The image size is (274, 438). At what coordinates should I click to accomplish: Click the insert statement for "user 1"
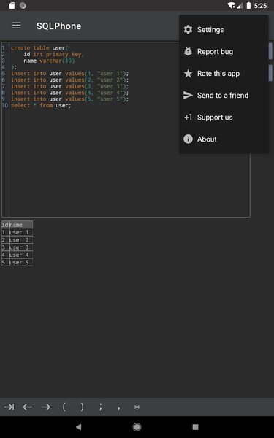pyautogui.click(x=70, y=74)
